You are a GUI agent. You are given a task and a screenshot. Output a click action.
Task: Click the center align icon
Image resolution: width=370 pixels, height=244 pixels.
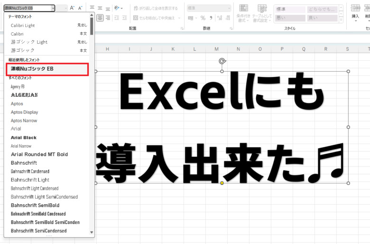coord(100,18)
